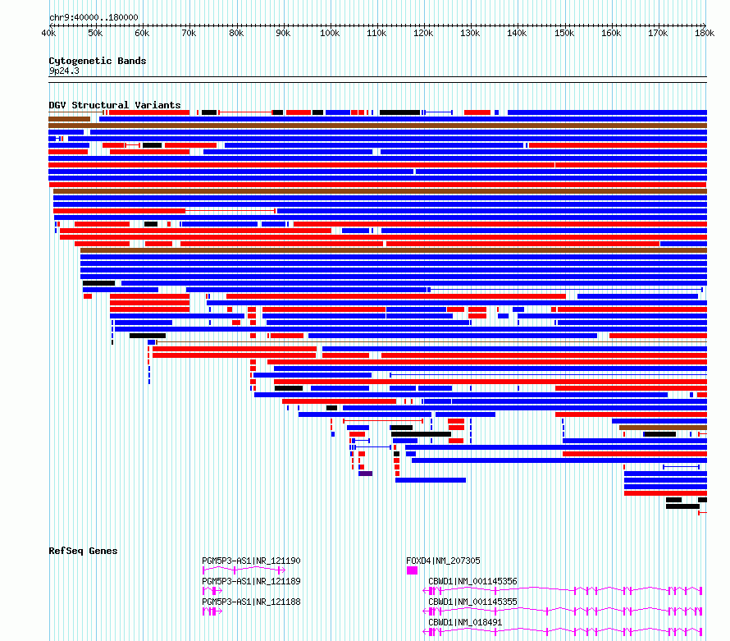Click the purple structural variant bar
The image size is (730, 641).
click(366, 474)
